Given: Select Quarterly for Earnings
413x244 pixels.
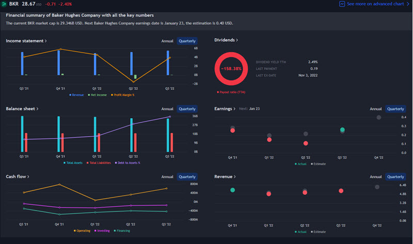Looking at the screenshot, I should coord(395,109).
